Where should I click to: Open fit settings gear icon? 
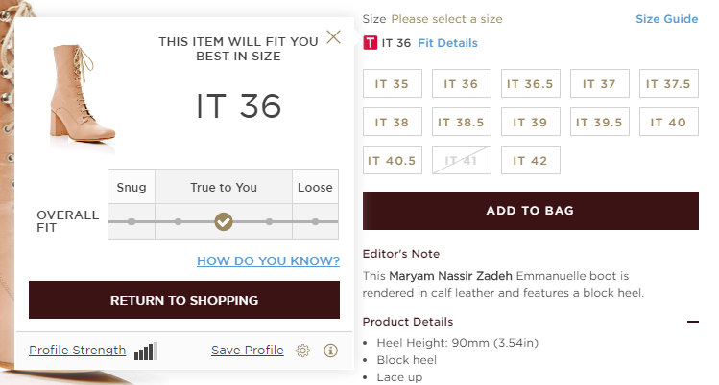point(303,351)
